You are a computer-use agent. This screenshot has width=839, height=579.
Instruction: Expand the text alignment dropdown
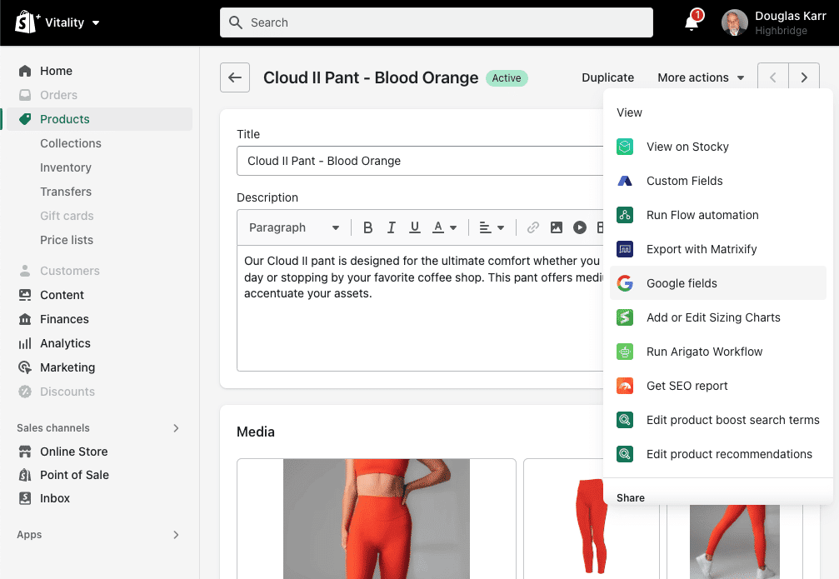[492, 227]
